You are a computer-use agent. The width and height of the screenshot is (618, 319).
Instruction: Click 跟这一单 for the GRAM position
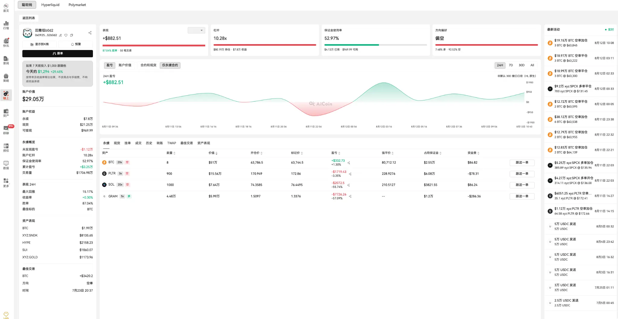coord(522,196)
